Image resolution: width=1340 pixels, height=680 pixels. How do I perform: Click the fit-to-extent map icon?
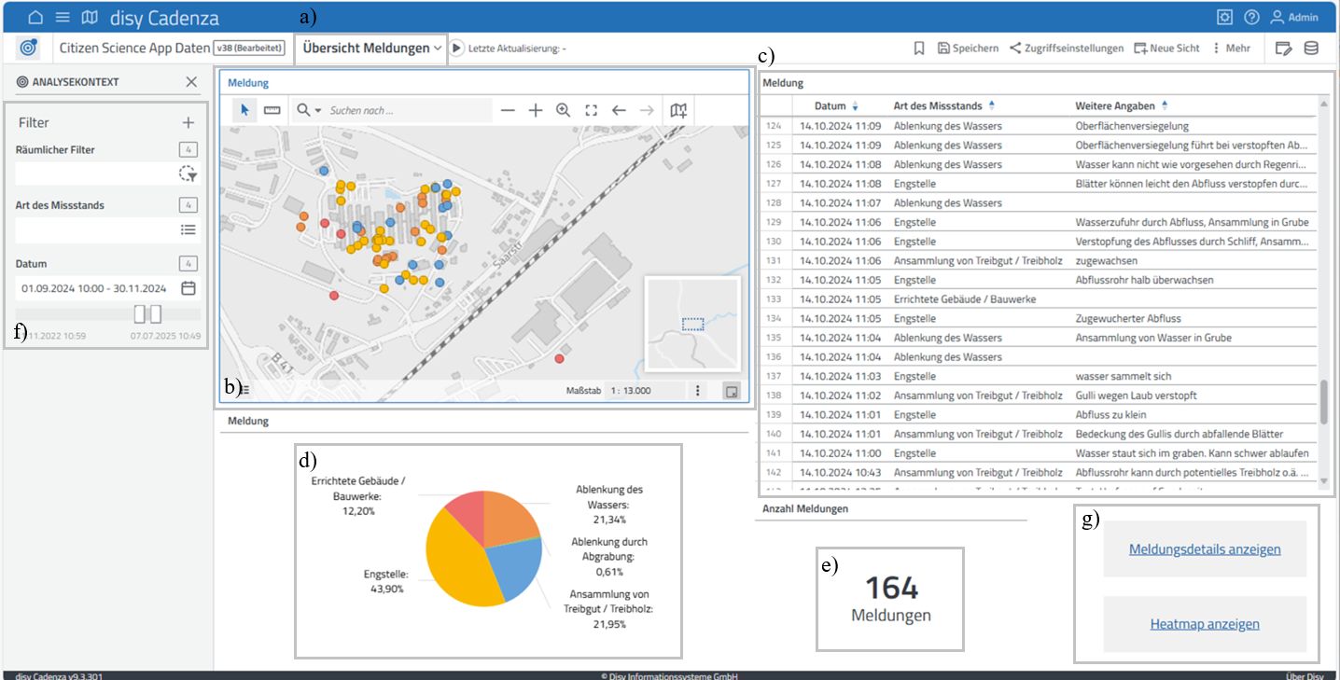pos(591,110)
